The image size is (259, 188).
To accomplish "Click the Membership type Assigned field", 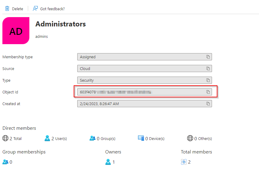I will (x=141, y=57).
